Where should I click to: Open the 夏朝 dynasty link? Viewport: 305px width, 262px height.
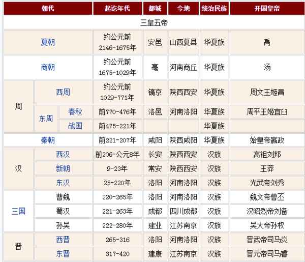pos(48,42)
